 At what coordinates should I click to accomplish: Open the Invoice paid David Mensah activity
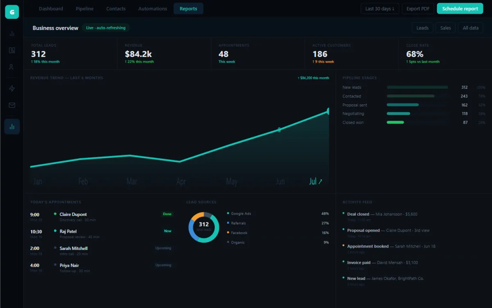click(x=413, y=265)
